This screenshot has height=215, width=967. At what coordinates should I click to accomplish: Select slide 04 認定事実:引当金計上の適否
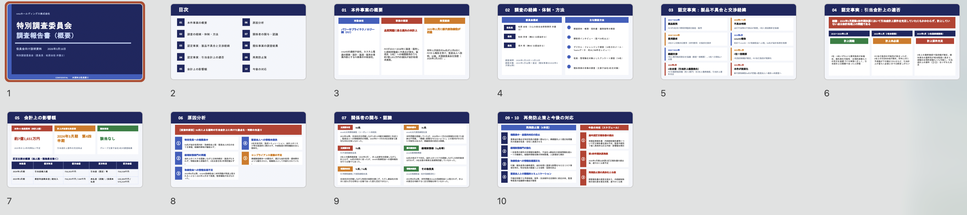tap(891, 41)
